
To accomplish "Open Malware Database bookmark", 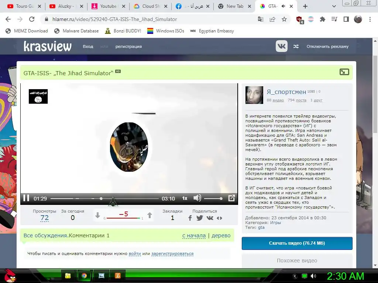I will point(76,31).
